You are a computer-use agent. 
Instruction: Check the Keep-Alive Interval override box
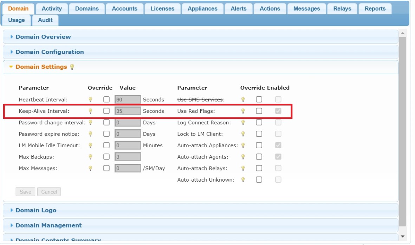(106, 111)
